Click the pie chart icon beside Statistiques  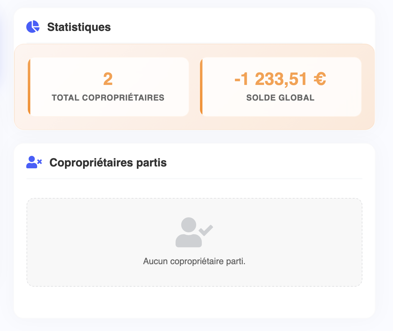(33, 27)
